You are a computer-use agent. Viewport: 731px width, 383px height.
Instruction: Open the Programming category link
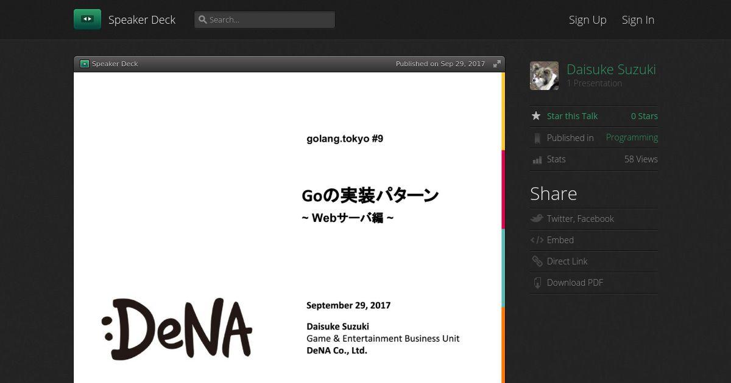coord(632,137)
